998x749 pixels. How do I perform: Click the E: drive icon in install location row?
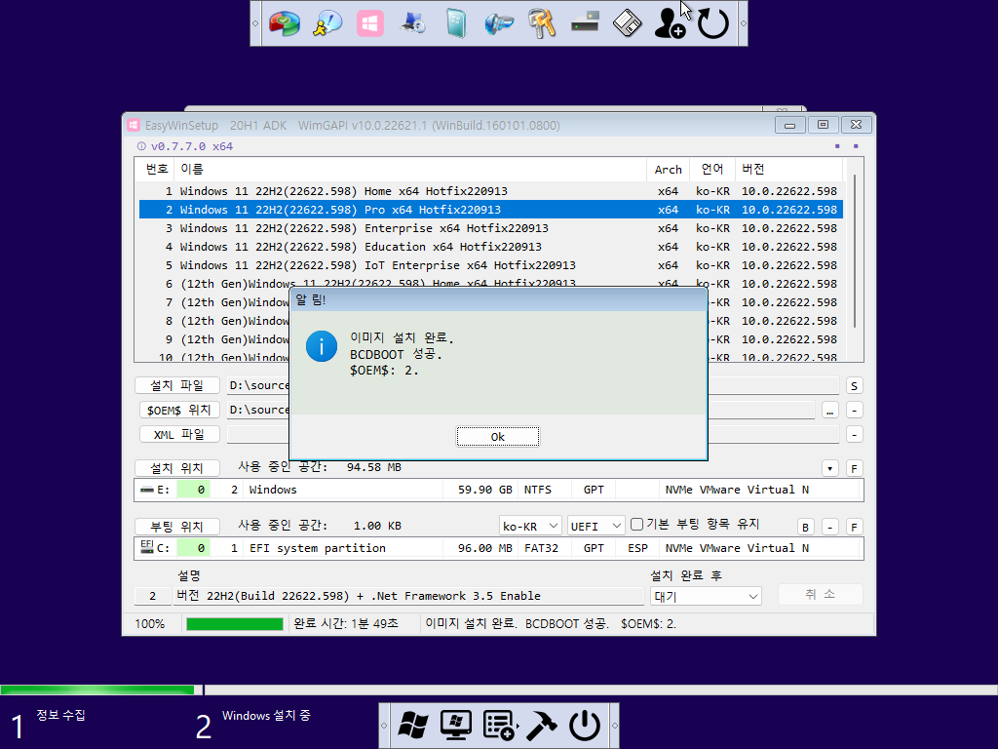pos(147,490)
